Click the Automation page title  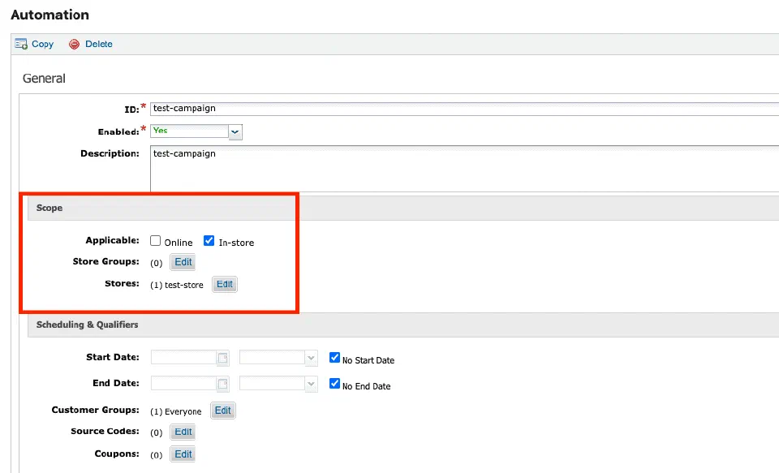tap(50, 15)
